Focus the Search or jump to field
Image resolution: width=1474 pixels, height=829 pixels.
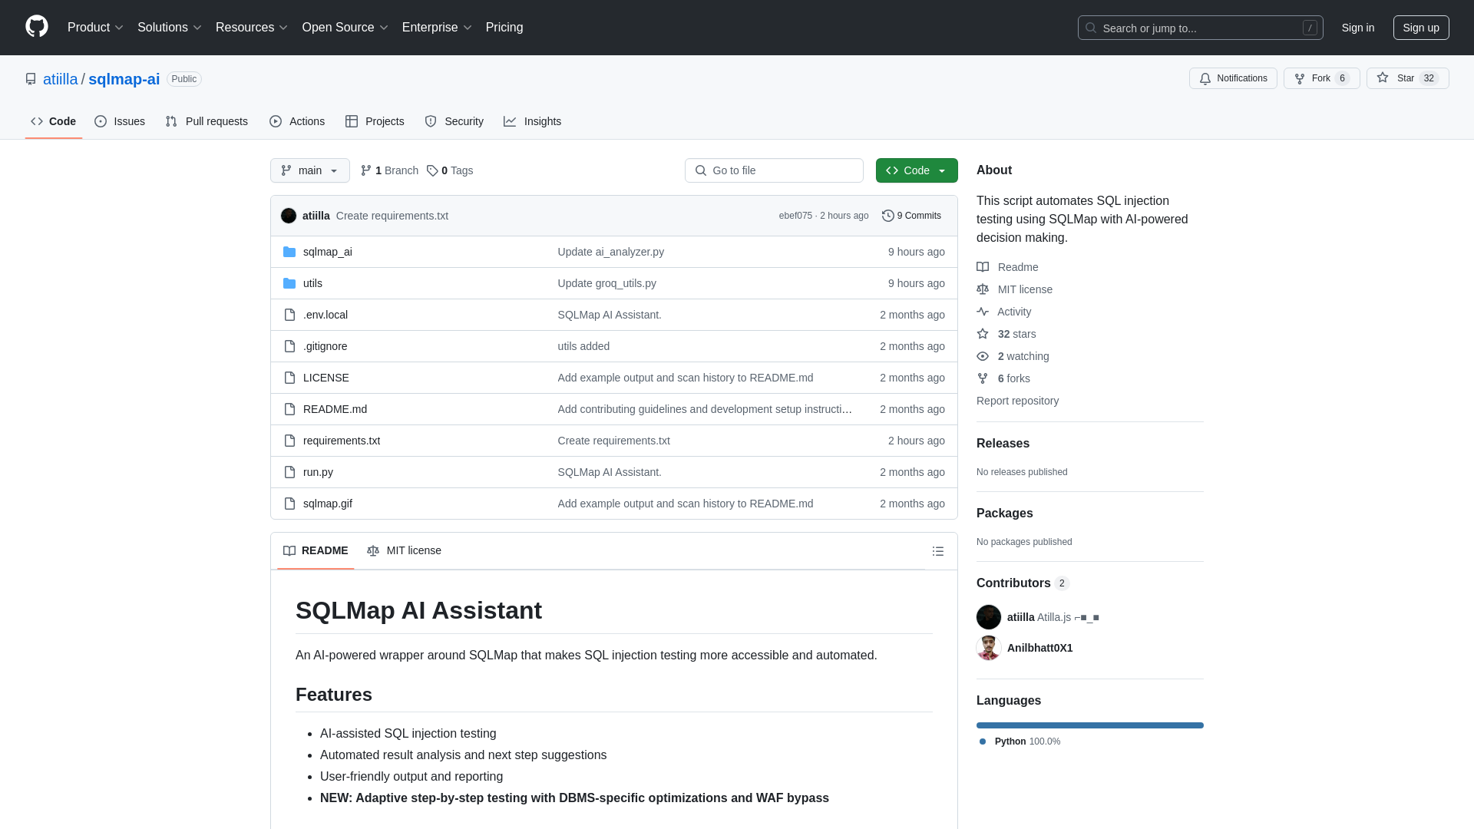click(1201, 28)
